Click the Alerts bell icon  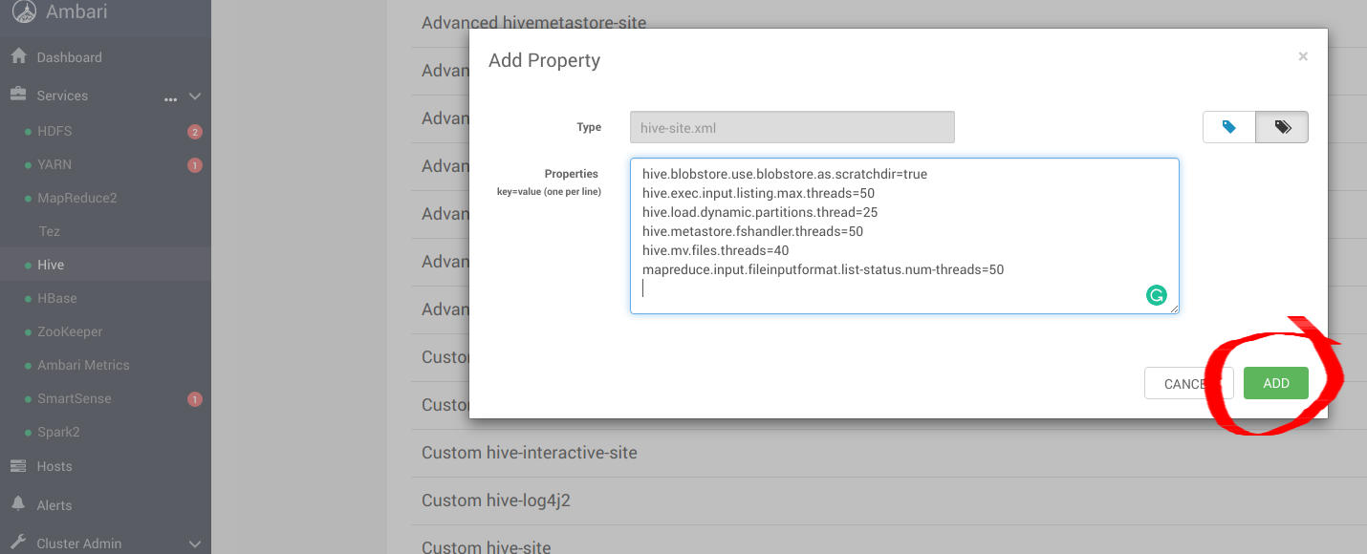18,504
